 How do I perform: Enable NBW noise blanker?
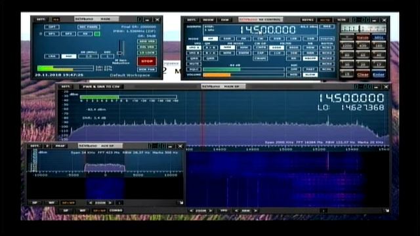[x=310, y=48]
